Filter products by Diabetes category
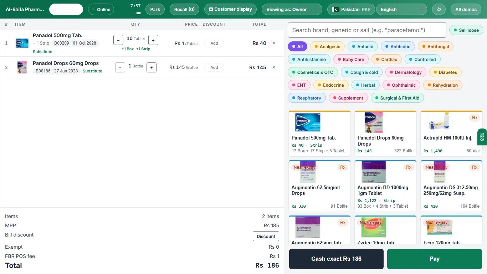 click(445, 72)
